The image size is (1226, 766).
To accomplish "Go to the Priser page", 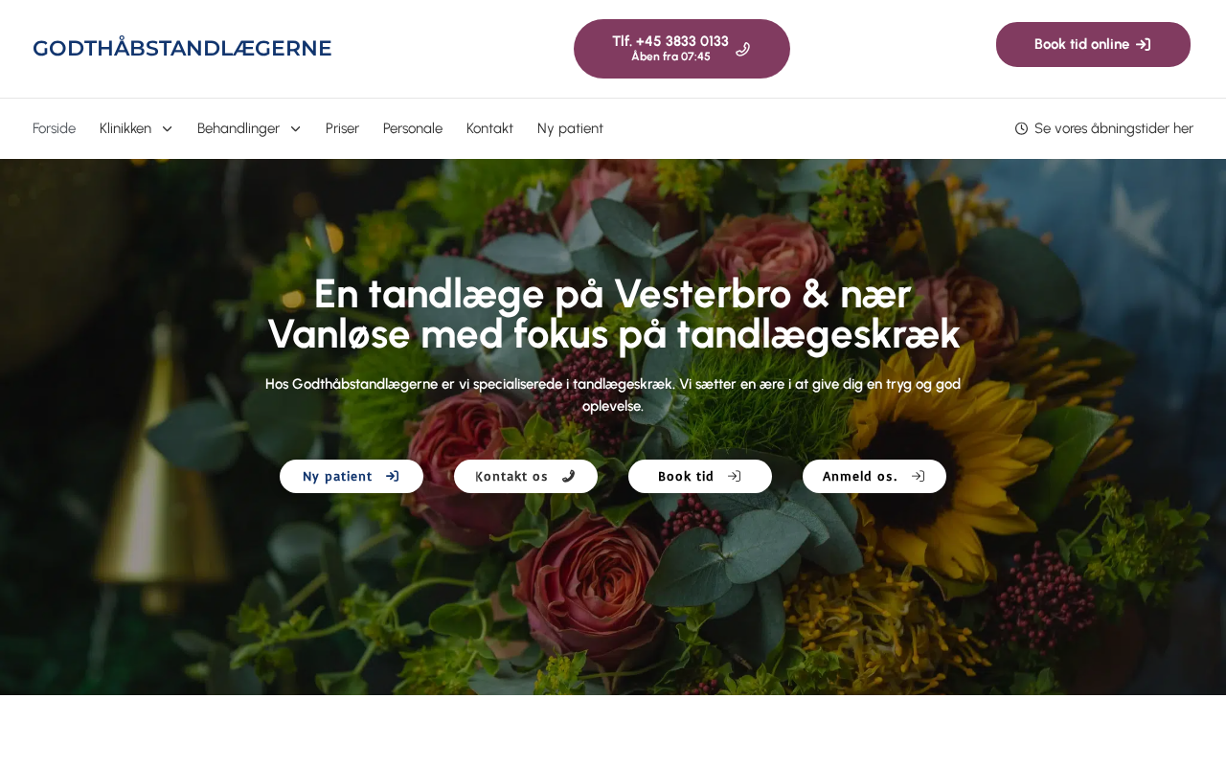I will (x=342, y=128).
